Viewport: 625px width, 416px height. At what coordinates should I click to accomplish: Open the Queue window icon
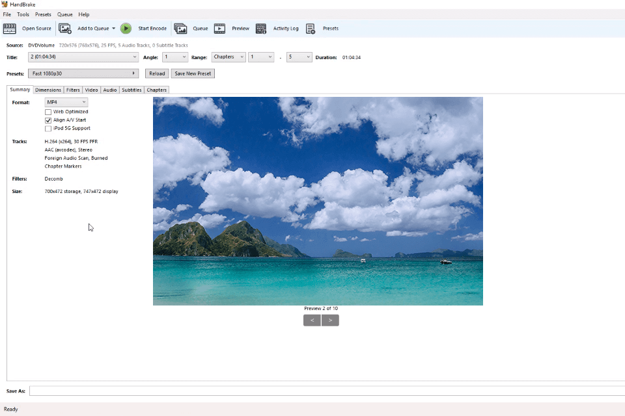tap(180, 28)
